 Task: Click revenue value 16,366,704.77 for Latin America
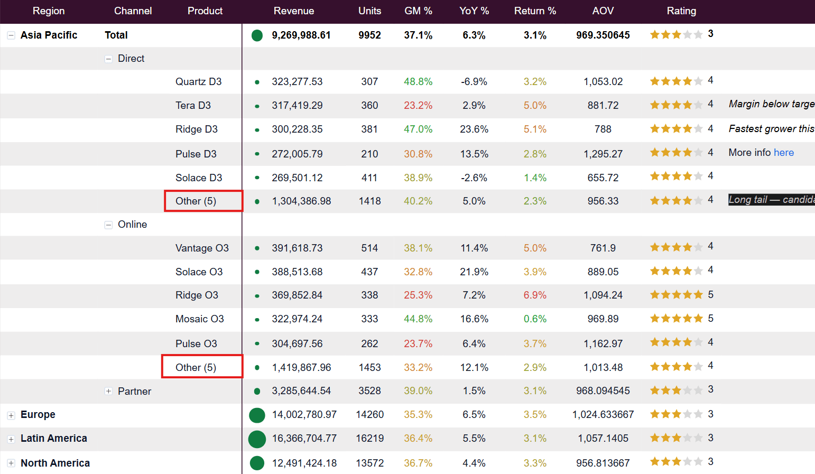tap(304, 439)
